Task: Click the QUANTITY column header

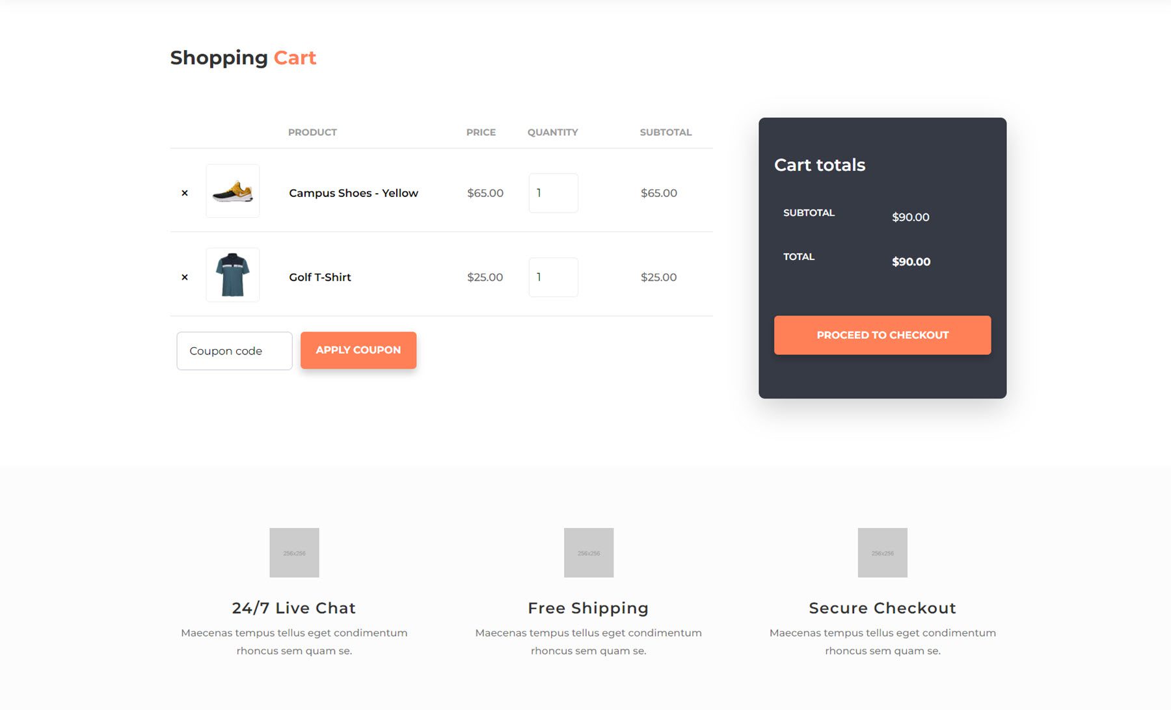Action: click(552, 132)
